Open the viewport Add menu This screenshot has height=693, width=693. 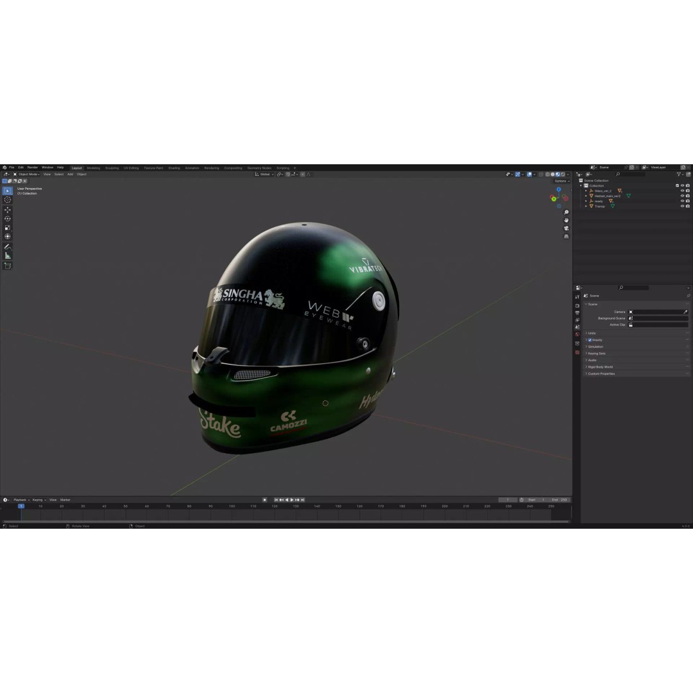(x=71, y=175)
